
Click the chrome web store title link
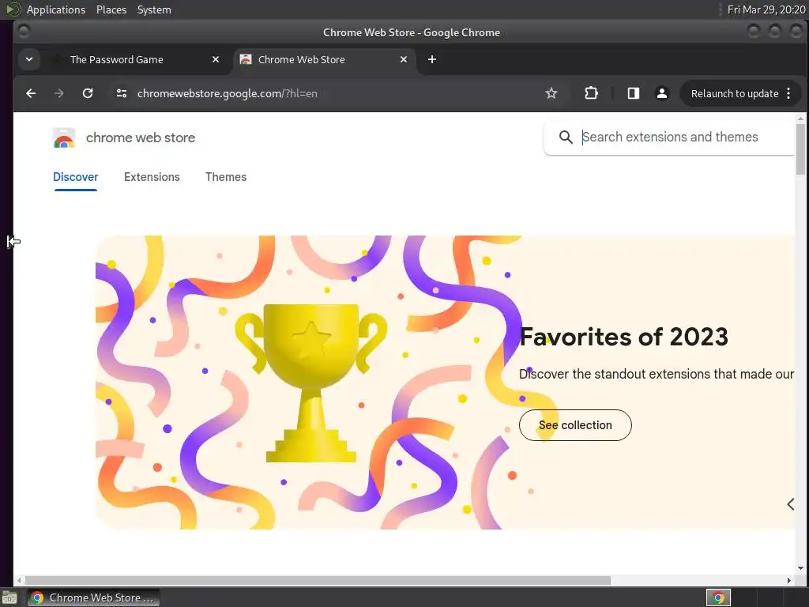click(x=141, y=138)
